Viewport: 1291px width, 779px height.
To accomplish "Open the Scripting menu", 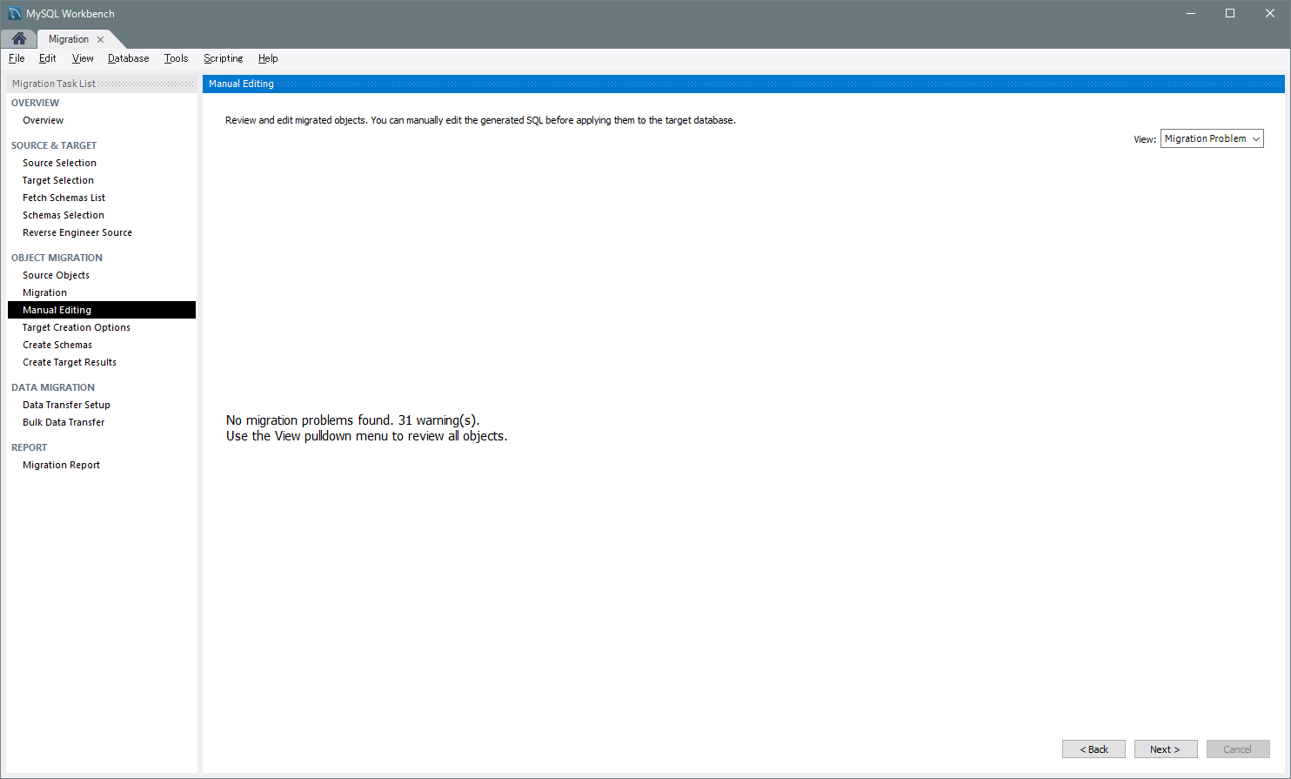I will point(223,58).
